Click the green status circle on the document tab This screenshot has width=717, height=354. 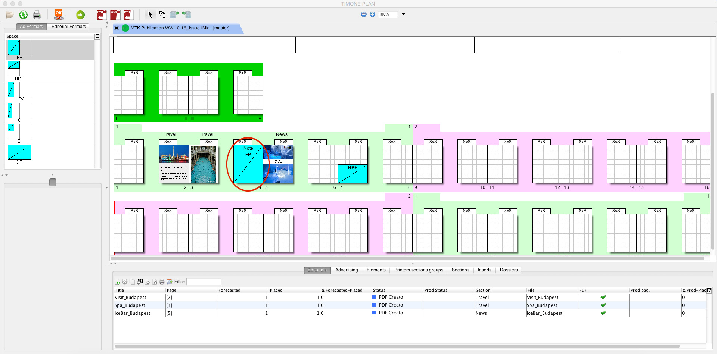click(x=125, y=28)
